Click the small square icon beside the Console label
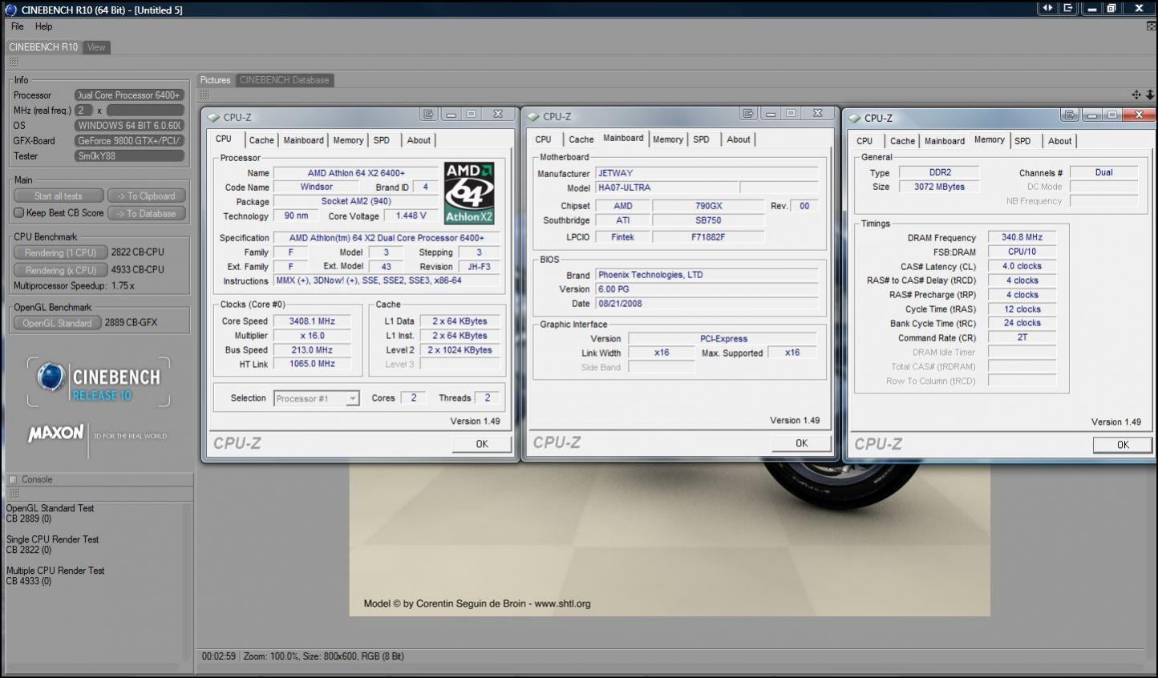Screen dimensions: 1158x678 12,479
